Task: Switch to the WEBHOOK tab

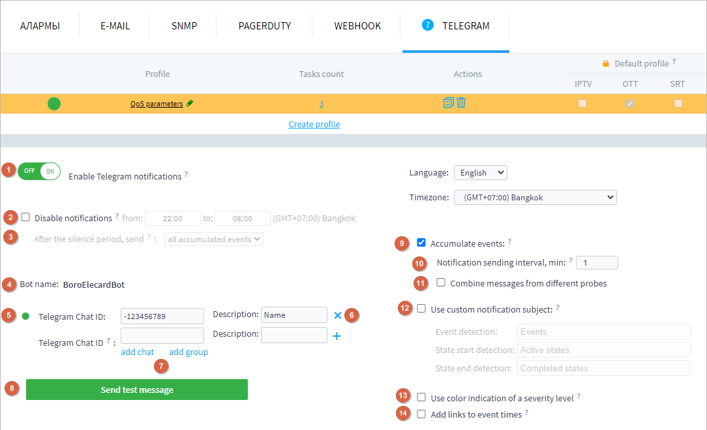Action: point(357,26)
